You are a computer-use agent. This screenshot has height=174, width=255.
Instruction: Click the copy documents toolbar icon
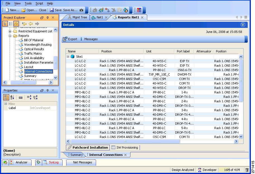click(x=120, y=10)
